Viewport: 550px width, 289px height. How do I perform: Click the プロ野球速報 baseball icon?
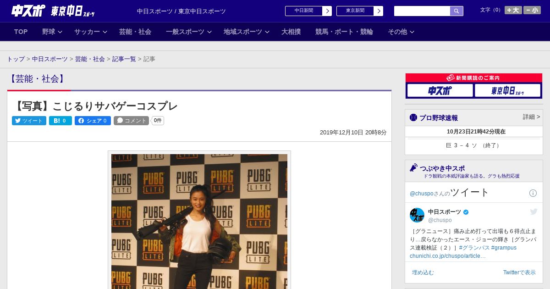click(x=413, y=117)
